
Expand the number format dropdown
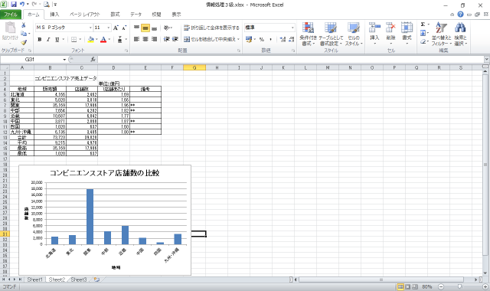click(x=292, y=28)
